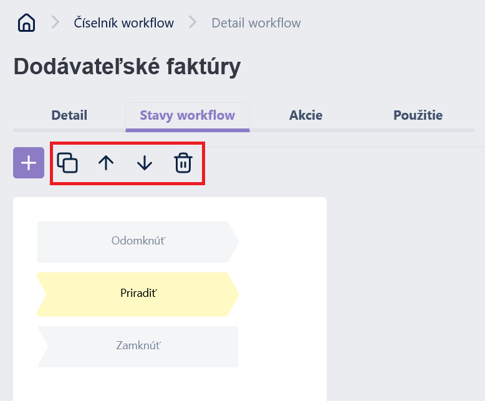Move selected state down with arrow
485x401 pixels.
click(145, 163)
